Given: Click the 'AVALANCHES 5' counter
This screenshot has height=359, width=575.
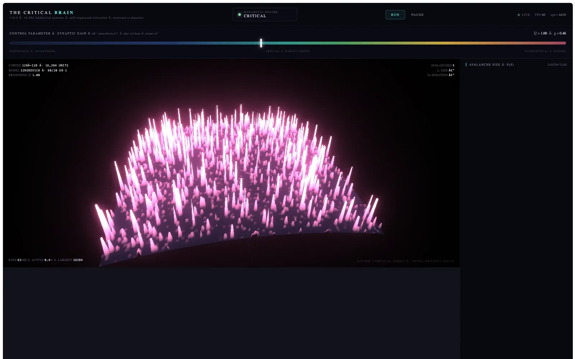Looking at the screenshot, I should pyautogui.click(x=442, y=65).
